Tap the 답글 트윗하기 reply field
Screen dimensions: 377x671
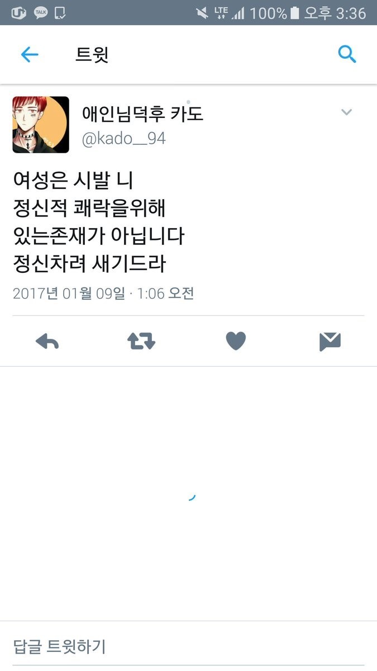tap(188, 646)
